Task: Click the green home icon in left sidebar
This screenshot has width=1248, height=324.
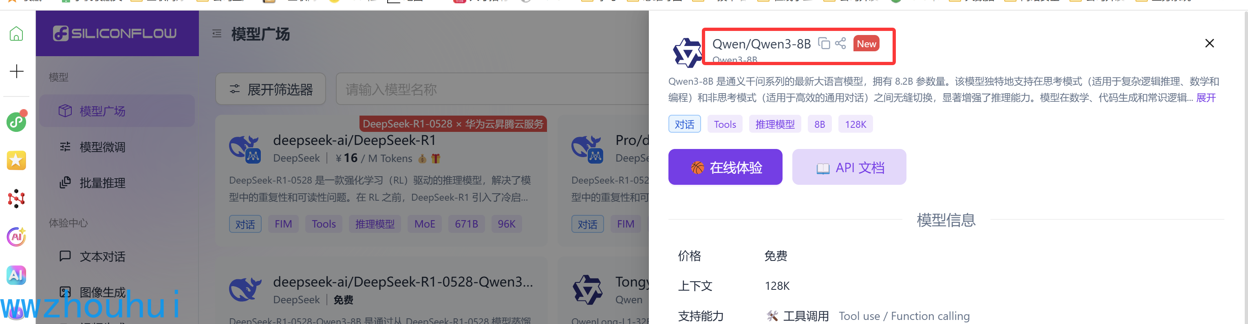Action: pos(16,33)
